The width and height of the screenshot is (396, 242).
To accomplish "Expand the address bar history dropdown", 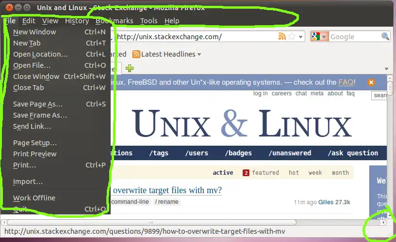I will (x=300, y=37).
